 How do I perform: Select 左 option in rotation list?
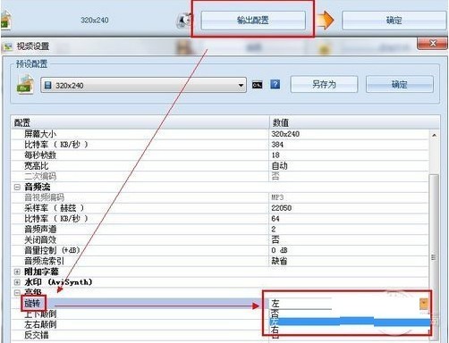pyautogui.click(x=350, y=322)
